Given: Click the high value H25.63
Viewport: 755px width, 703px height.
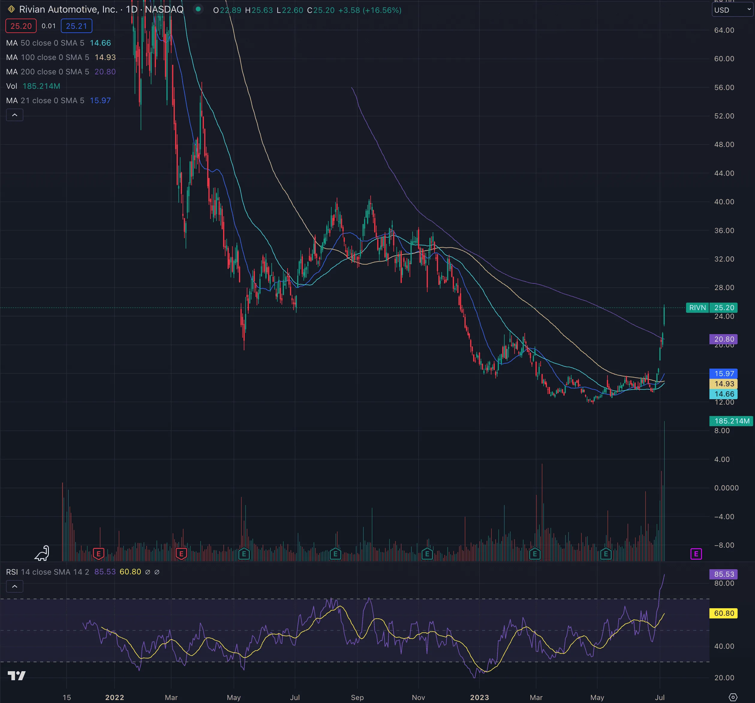Looking at the screenshot, I should 259,10.
